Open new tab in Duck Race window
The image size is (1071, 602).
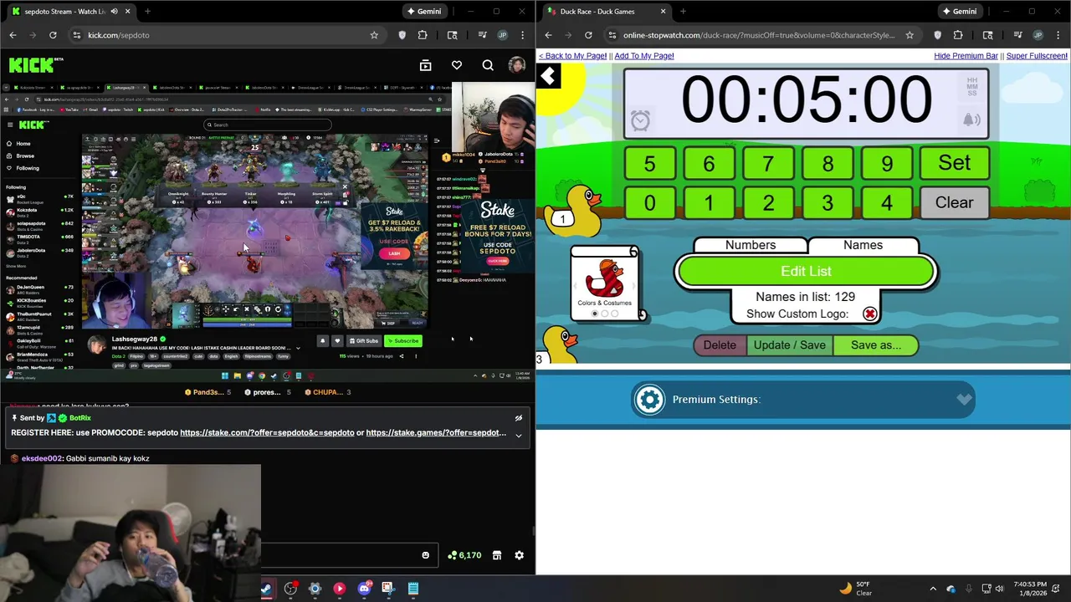click(683, 12)
